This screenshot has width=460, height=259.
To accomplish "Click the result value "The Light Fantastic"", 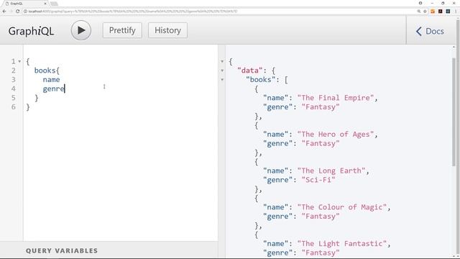I will coord(342,243).
